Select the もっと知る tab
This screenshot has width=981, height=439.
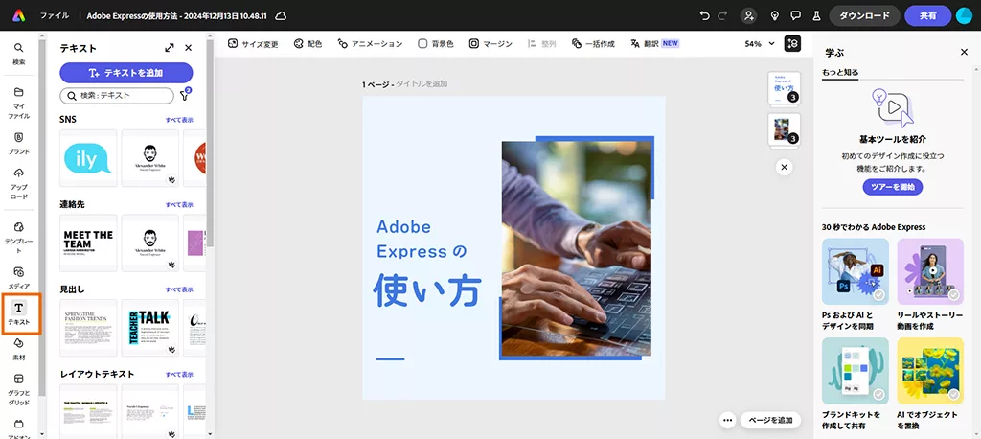point(839,72)
